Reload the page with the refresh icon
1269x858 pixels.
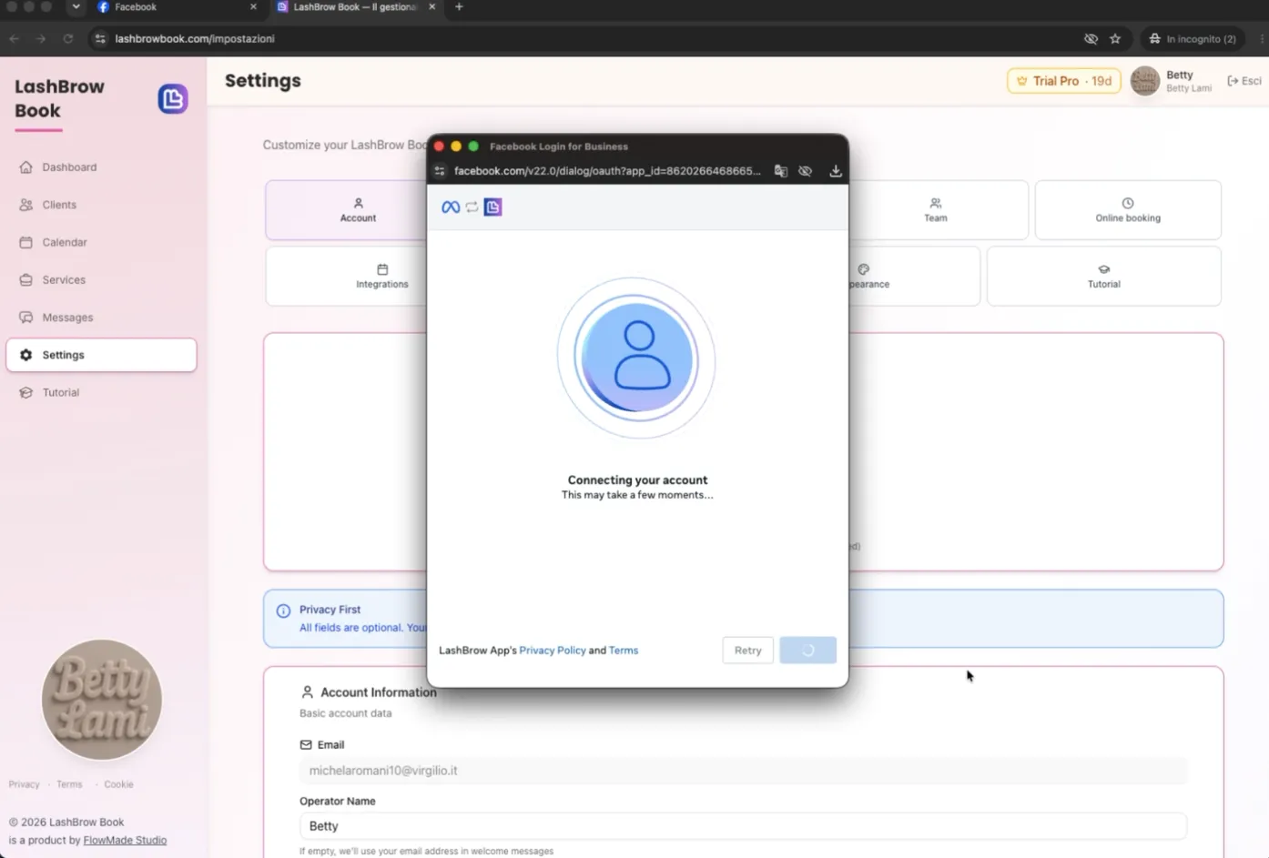68,38
